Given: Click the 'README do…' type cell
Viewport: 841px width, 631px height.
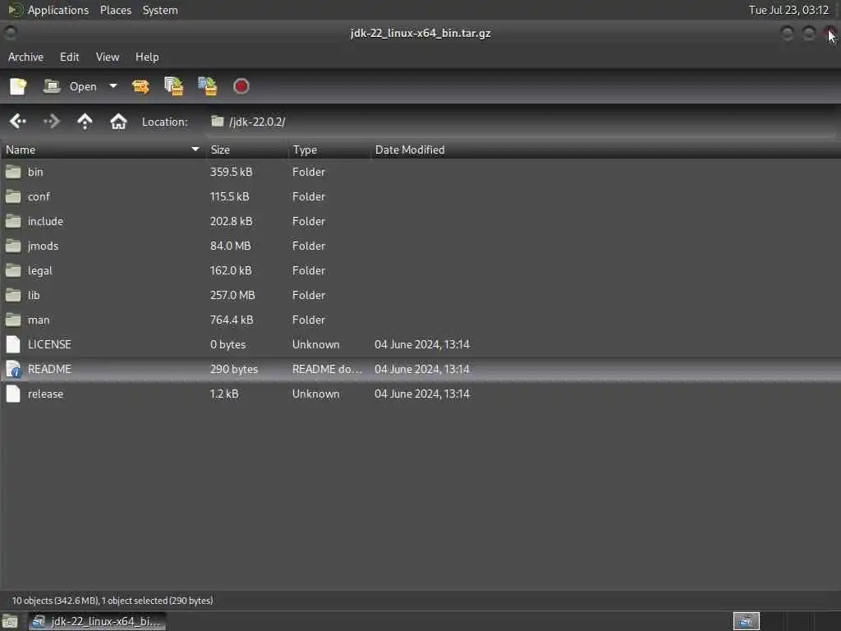Looking at the screenshot, I should click(327, 369).
